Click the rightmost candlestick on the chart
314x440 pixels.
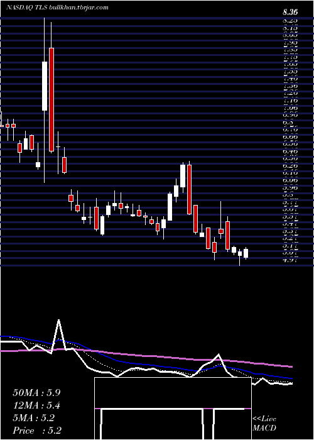click(x=246, y=253)
